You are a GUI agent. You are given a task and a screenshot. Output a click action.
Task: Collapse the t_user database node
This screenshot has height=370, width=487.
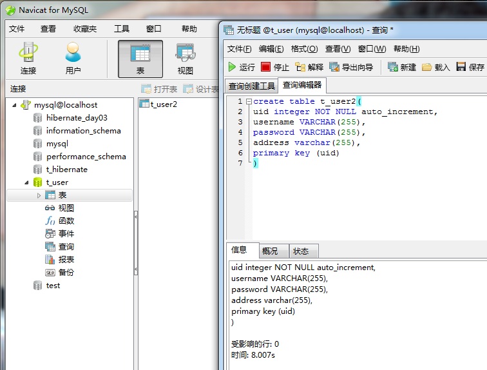click(26, 182)
